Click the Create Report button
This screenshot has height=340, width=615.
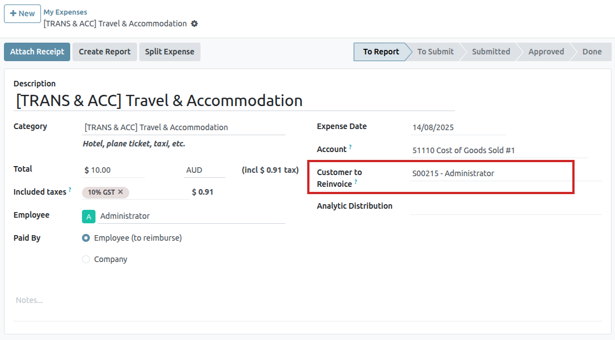coord(104,52)
